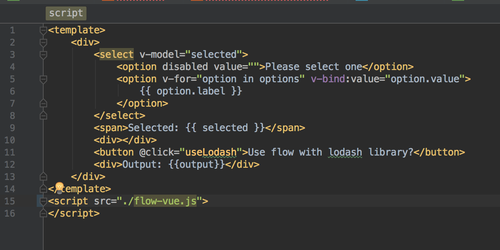The width and height of the screenshot is (500, 250).
Task: Click the underlined word lodash in button text
Action: (x=345, y=152)
